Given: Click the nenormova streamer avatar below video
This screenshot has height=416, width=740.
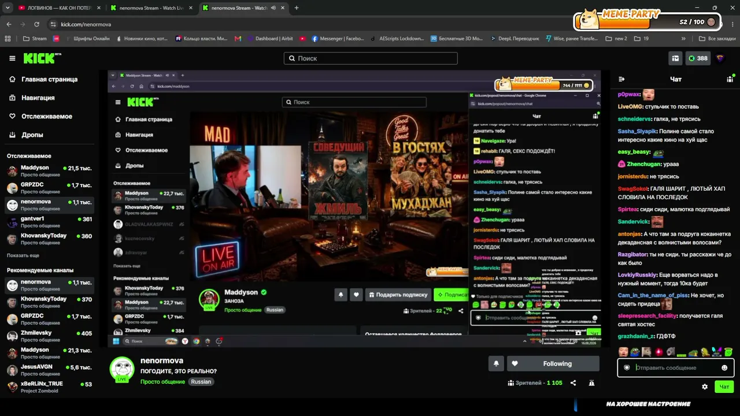Looking at the screenshot, I should point(122,369).
